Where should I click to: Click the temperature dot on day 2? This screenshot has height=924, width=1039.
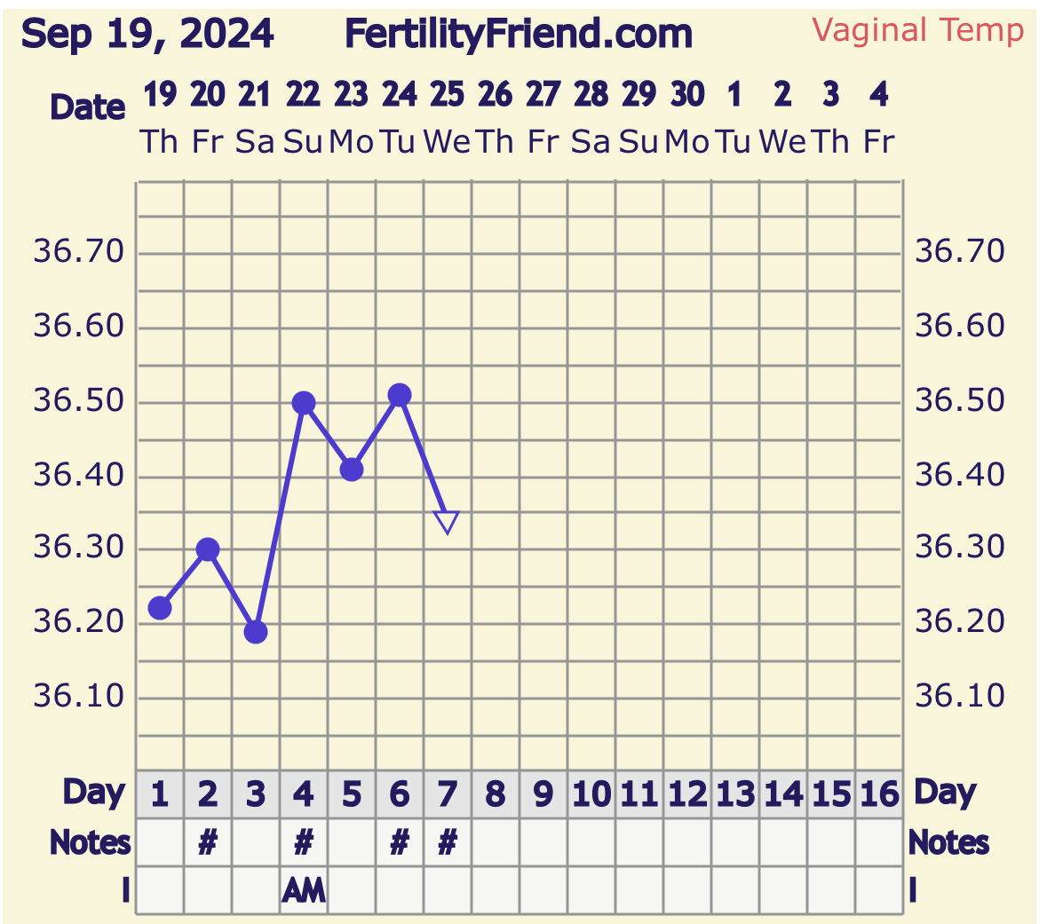[x=208, y=549]
